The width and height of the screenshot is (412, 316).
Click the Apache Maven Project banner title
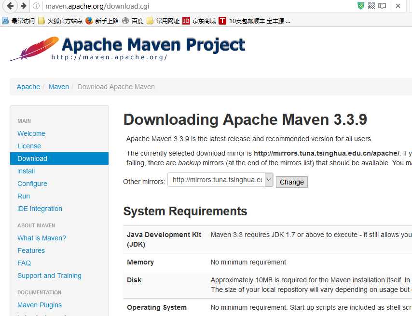153,44
